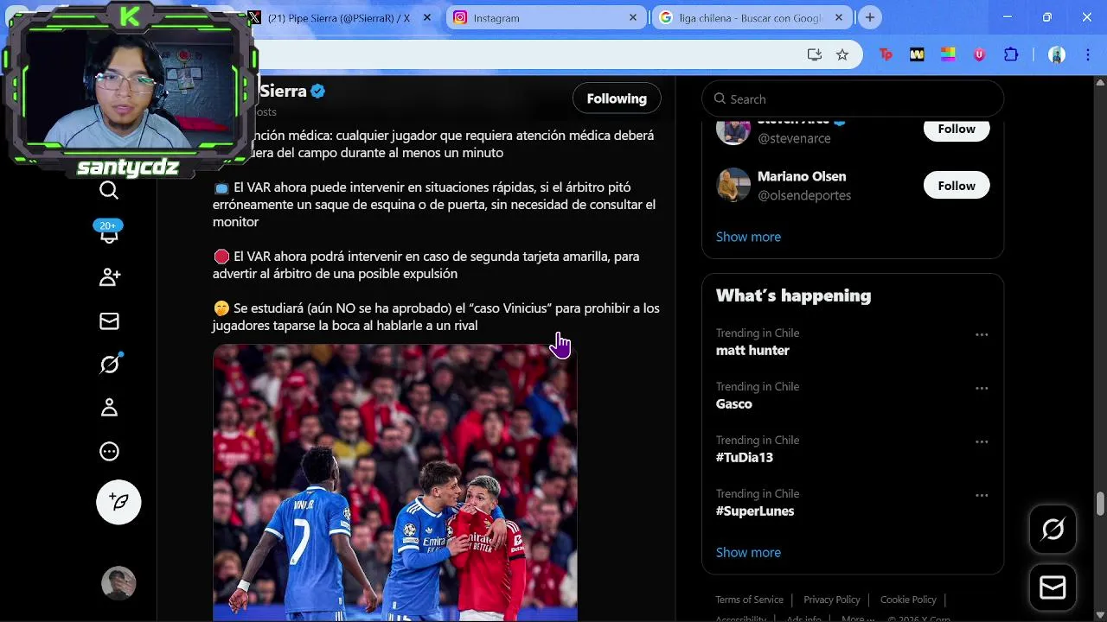Open account avatar at sidebar bottom
The image size is (1107, 622).
coord(118,584)
